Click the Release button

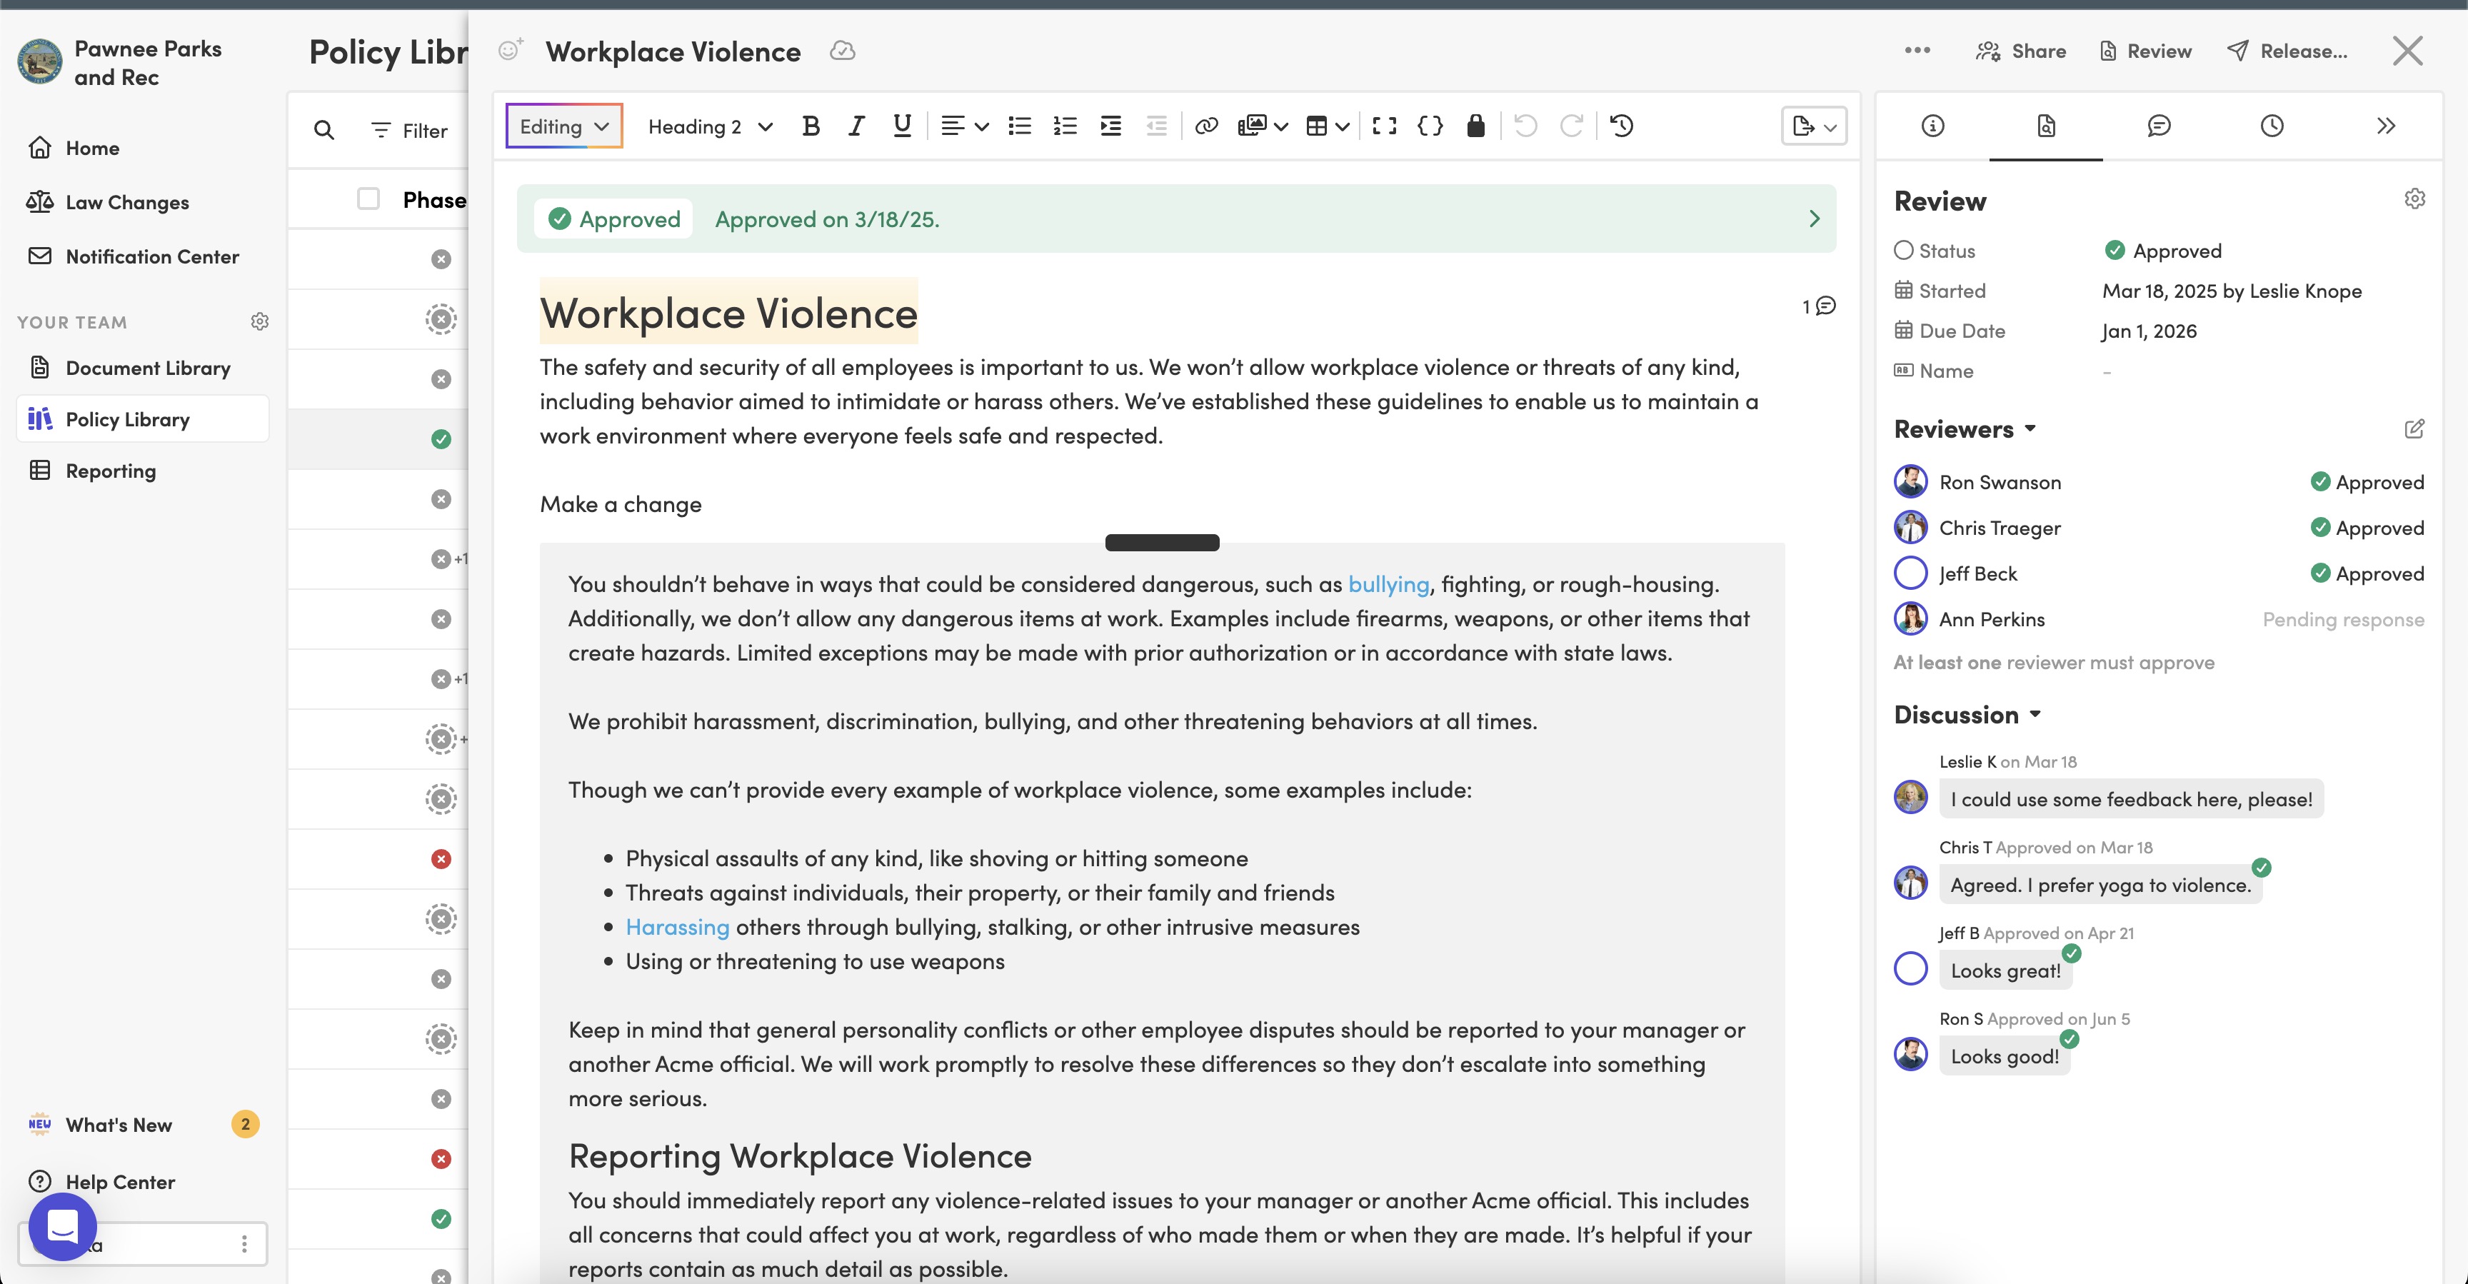[x=2287, y=51]
